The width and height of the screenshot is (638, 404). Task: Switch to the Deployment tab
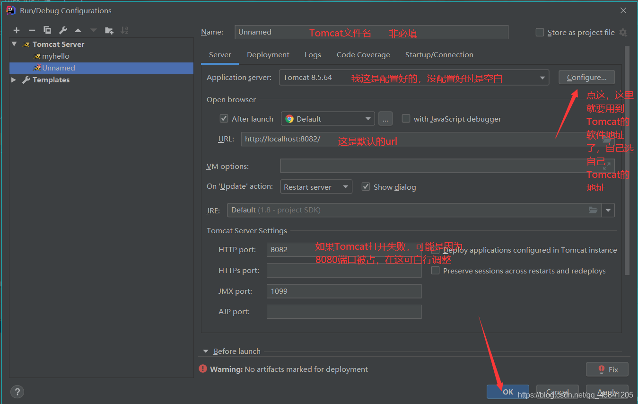click(x=268, y=55)
